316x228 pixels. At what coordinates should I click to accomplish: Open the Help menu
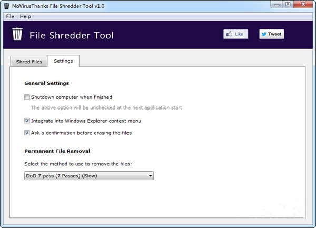tap(25, 16)
